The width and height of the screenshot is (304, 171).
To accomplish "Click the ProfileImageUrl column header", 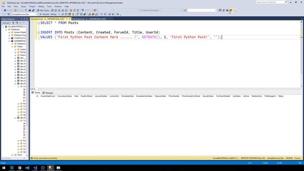I will (270, 96).
